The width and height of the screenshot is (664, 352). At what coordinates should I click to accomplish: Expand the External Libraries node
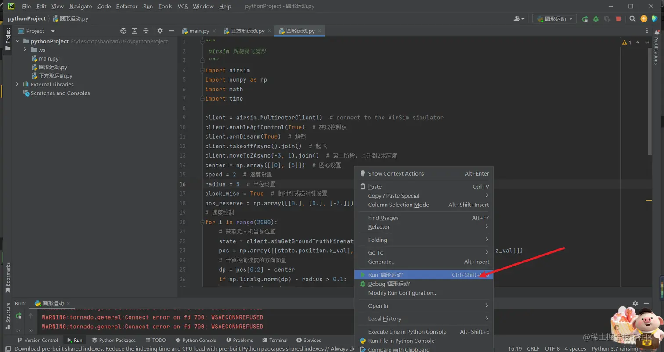[17, 84]
